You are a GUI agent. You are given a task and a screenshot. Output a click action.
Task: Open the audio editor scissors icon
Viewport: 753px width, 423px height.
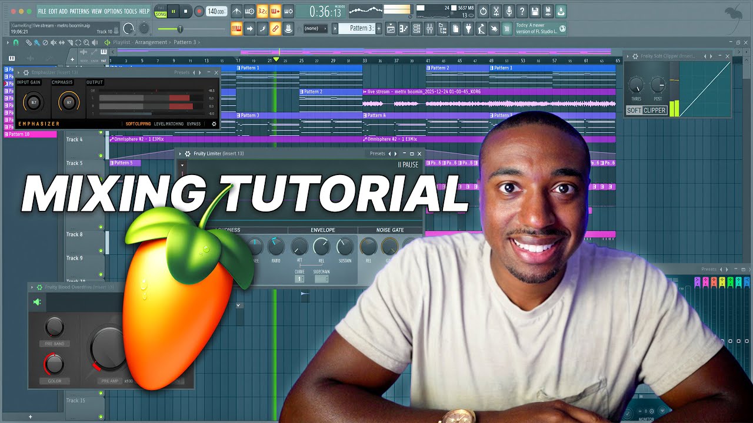point(496,11)
